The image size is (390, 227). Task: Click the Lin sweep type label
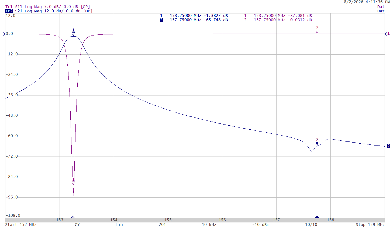tap(119, 225)
